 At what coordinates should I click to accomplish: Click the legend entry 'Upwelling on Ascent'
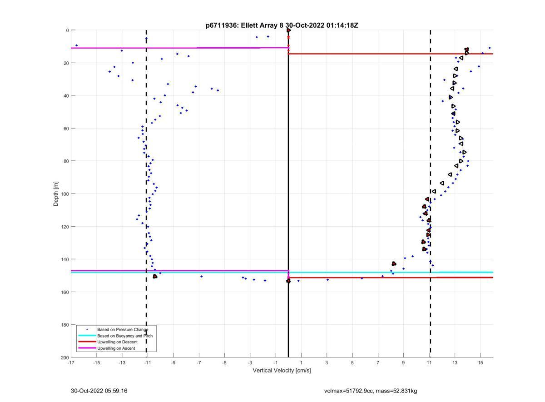pyautogui.click(x=117, y=348)
